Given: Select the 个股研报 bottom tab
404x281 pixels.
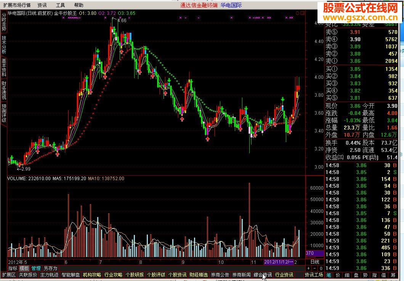Looking at the screenshot, I should click(x=135, y=275).
